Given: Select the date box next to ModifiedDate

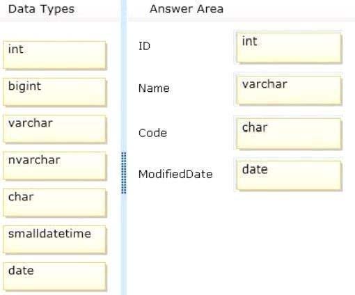Looking at the screenshot, I should click(x=289, y=176).
